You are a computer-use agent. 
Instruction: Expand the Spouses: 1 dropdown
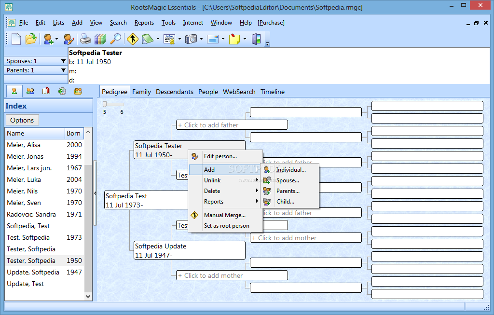pos(63,61)
